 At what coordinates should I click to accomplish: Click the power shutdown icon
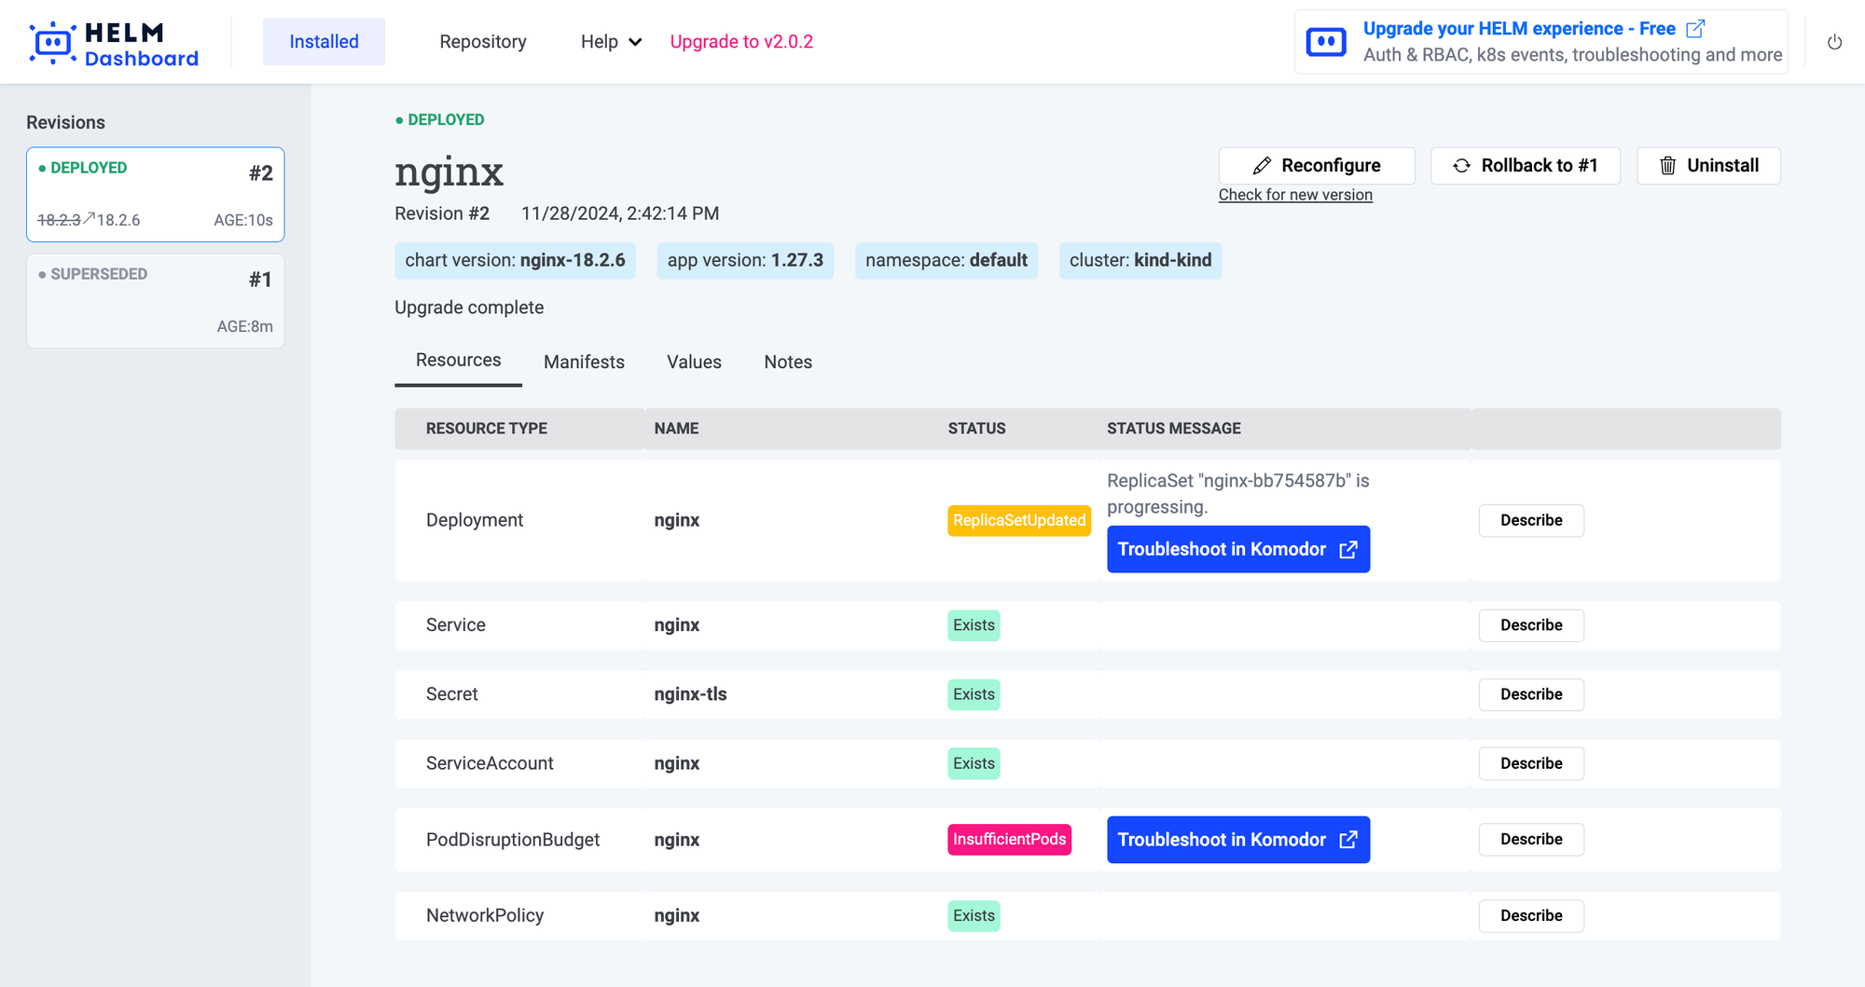(x=1834, y=42)
